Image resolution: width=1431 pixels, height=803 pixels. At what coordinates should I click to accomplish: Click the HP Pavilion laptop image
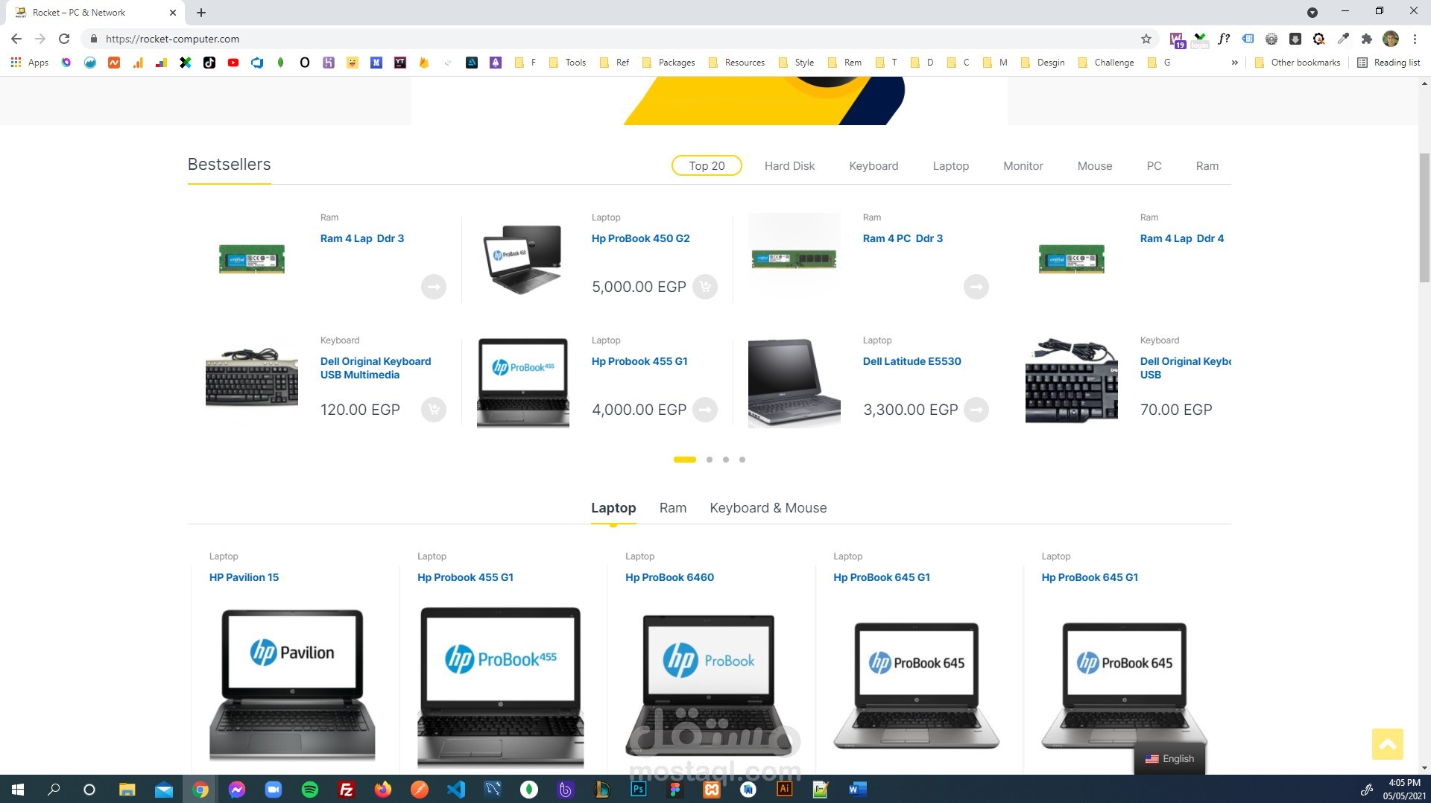[292, 684]
